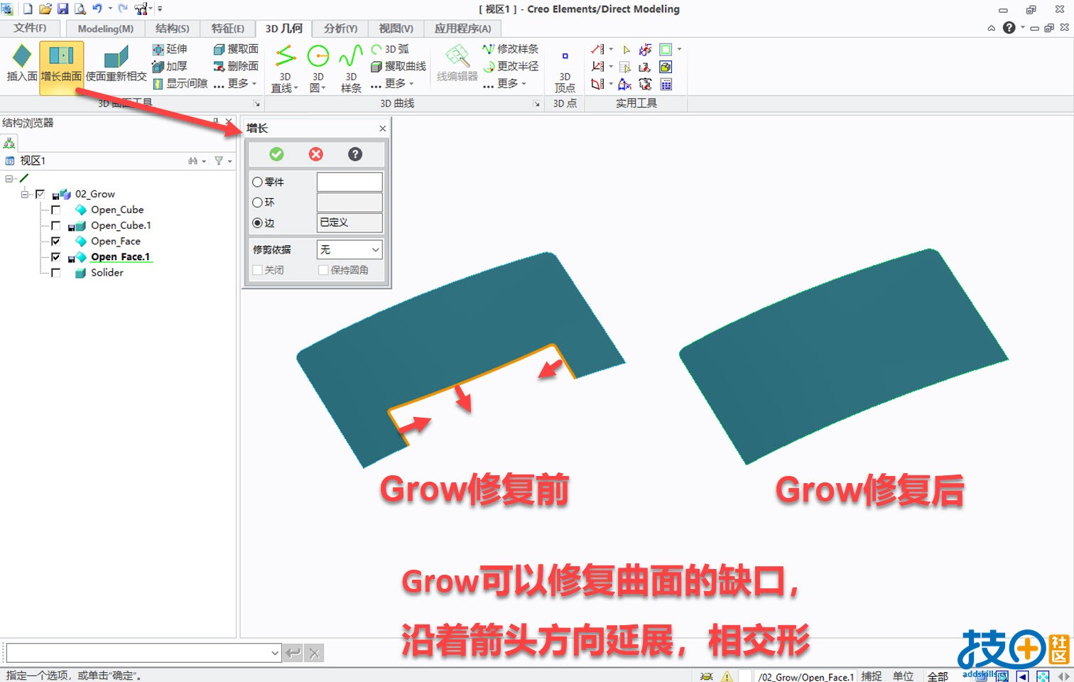Click the command line input field
The width and height of the screenshot is (1074, 682).
[143, 653]
